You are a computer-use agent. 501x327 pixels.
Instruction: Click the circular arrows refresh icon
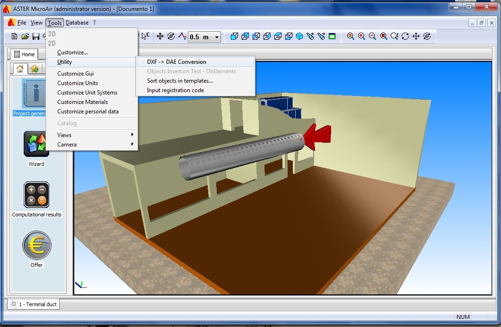coord(405,36)
